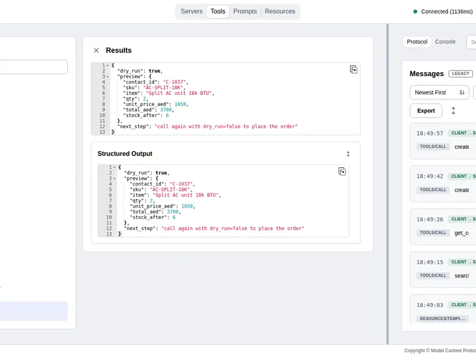The height and width of the screenshot is (357, 476).
Task: Click the Results heading
Action: pos(118,51)
